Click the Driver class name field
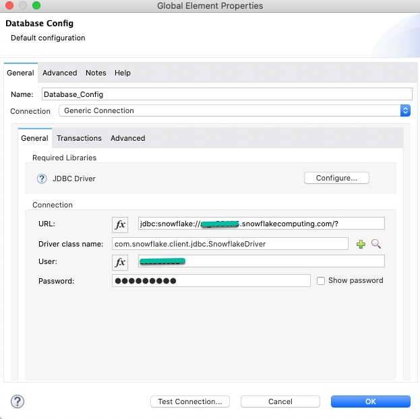The height and width of the screenshot is (419, 420). click(230, 243)
